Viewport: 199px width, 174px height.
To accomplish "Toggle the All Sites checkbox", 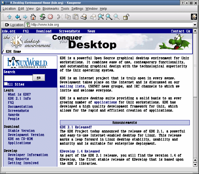I will coord(6,84).
